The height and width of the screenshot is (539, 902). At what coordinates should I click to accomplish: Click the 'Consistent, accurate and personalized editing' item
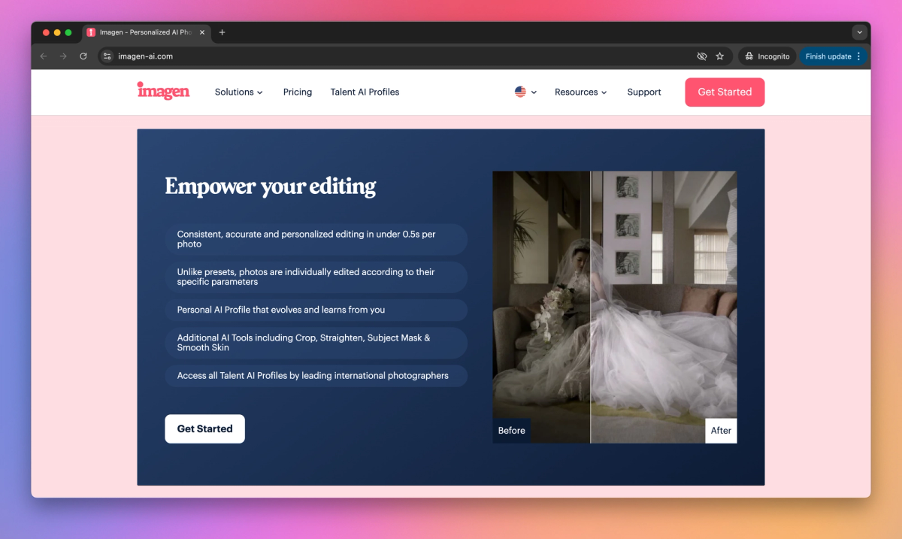[x=316, y=239]
